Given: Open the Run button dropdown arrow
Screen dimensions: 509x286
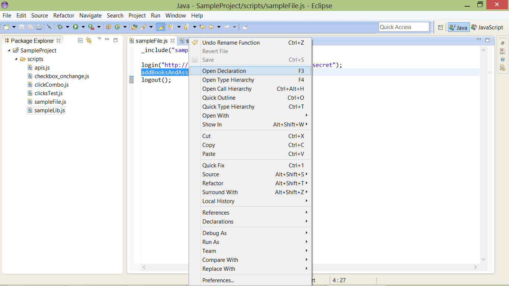Looking at the screenshot, I should pyautogui.click(x=83, y=27).
